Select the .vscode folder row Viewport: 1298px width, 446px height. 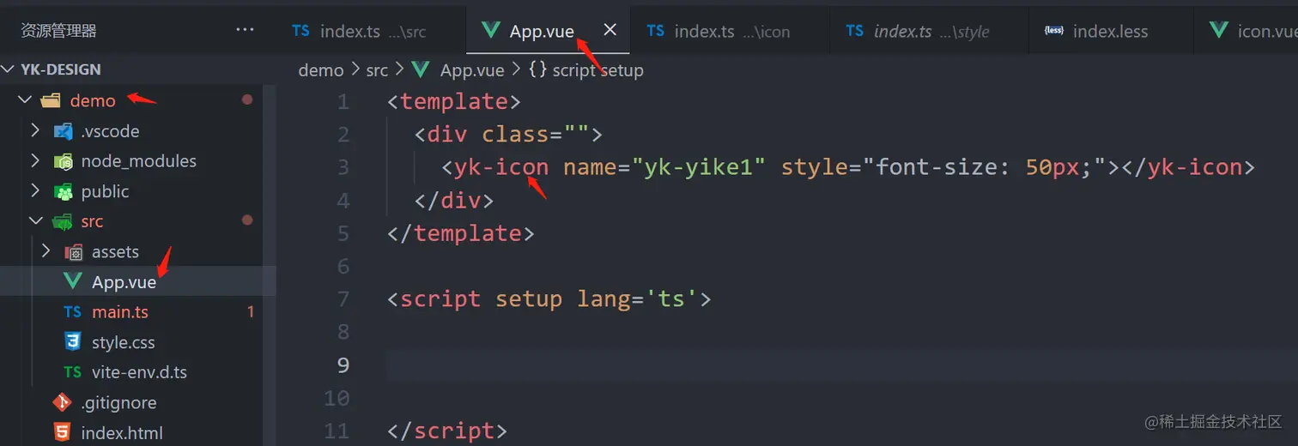click(138, 131)
